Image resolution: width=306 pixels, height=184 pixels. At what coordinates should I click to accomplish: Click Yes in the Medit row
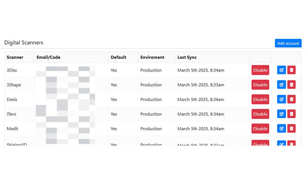click(114, 129)
